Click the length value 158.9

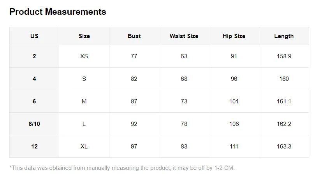[284, 56]
